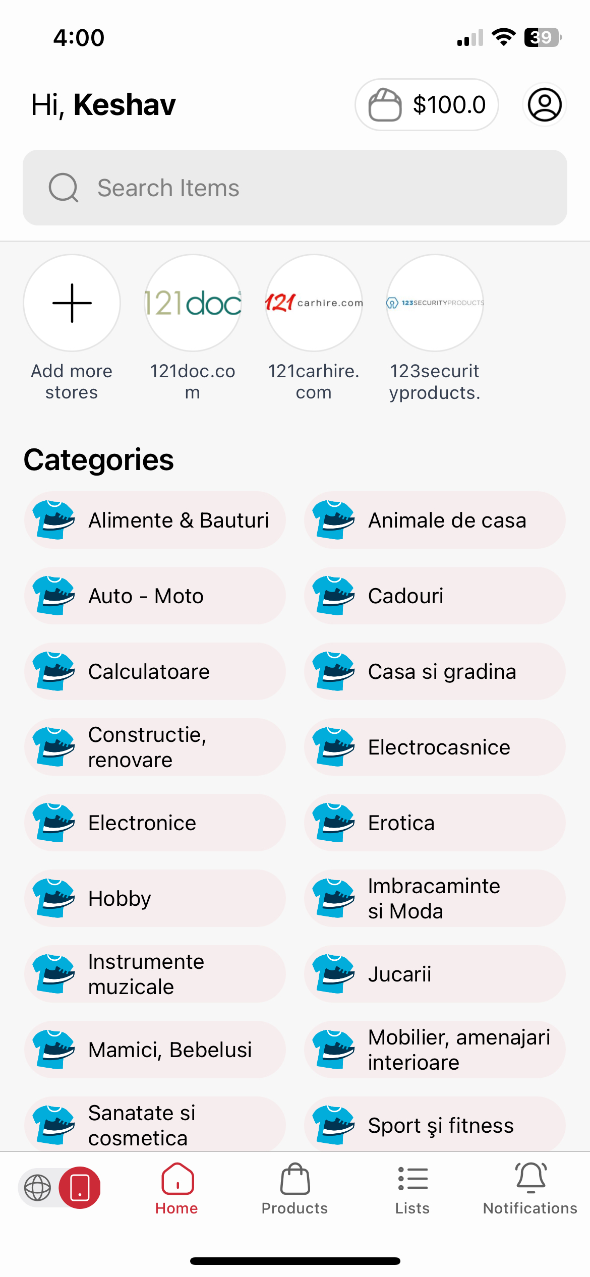Image resolution: width=590 pixels, height=1277 pixels.
Task: Open the Products tab
Action: pos(294,1189)
